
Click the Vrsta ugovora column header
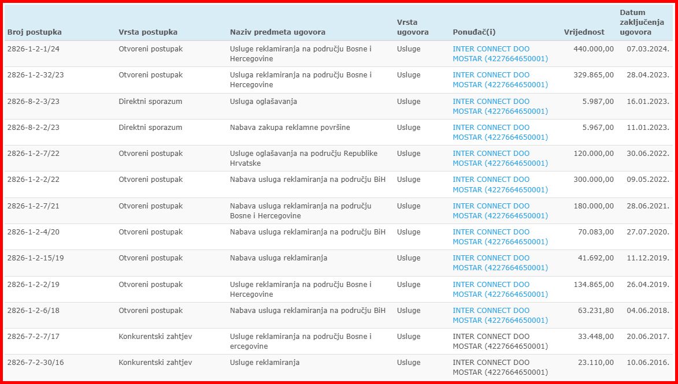(x=413, y=27)
